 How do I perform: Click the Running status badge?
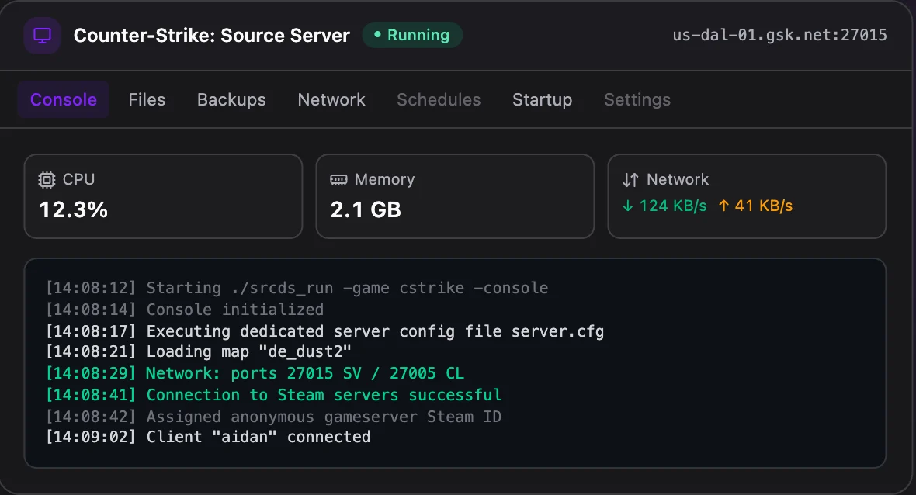[x=412, y=35]
